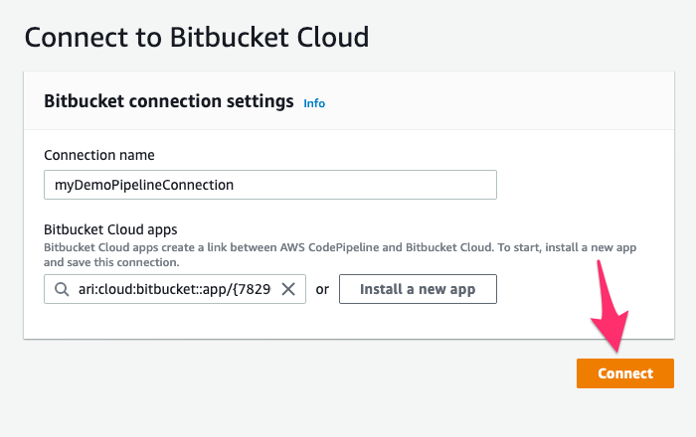Image resolution: width=696 pixels, height=437 pixels.
Task: Click the search magnifier icon in apps field
Action: click(x=62, y=289)
